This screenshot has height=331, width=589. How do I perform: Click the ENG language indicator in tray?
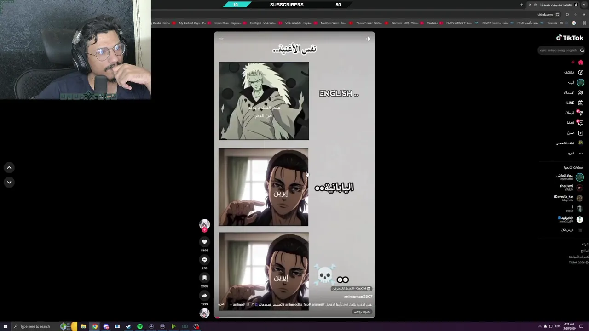click(558, 326)
